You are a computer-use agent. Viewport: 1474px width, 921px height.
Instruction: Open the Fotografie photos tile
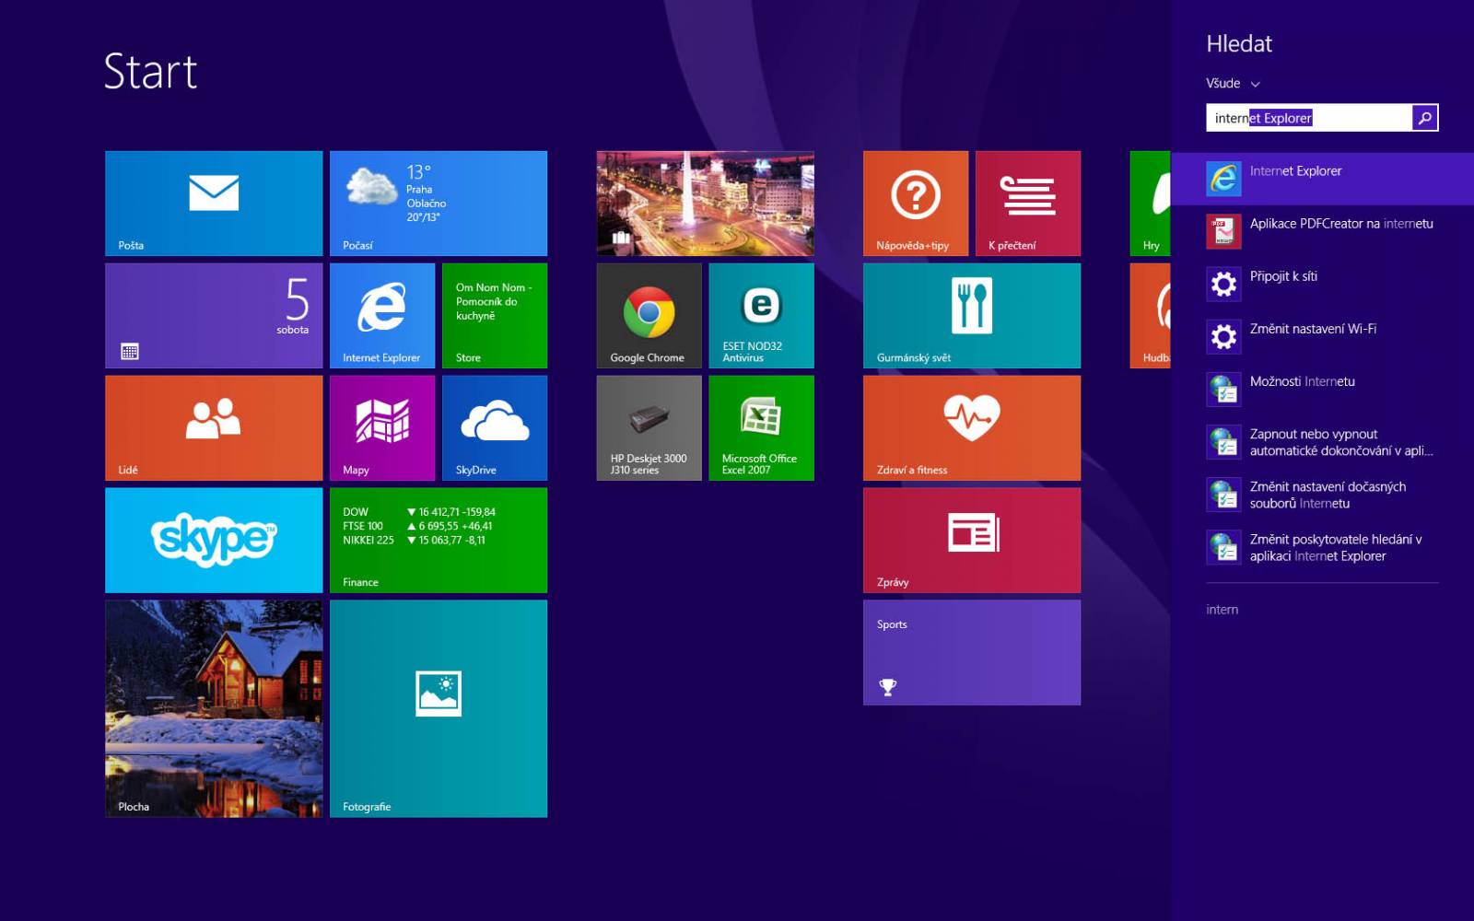click(439, 709)
